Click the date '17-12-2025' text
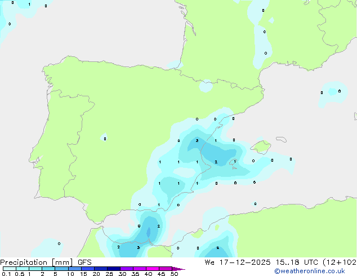 click(x=245, y=262)
